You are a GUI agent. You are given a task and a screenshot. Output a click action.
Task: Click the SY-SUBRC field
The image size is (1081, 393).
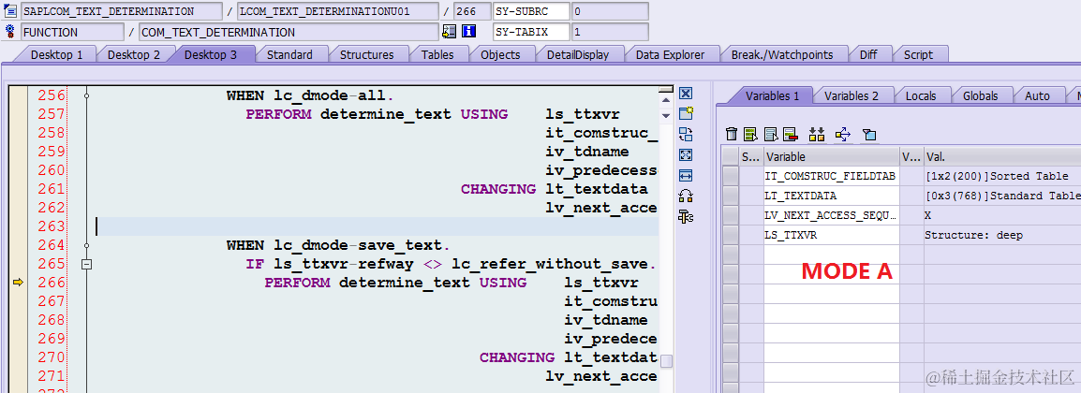[531, 11]
